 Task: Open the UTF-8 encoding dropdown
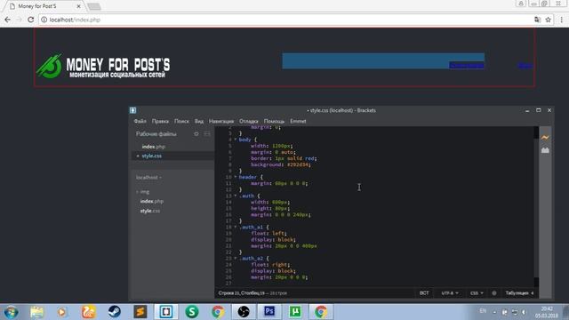pos(450,293)
